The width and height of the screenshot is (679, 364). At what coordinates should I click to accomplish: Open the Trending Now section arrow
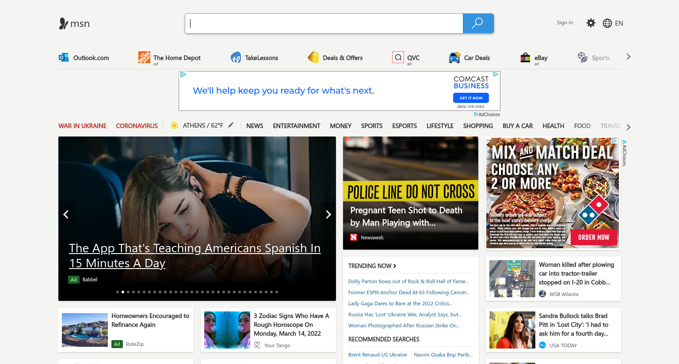[395, 266]
